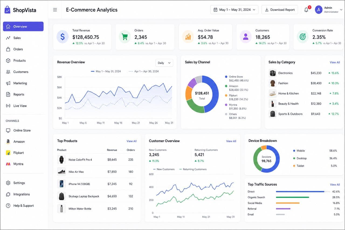Viewport: 345px width, 230px height.
Task: Click the $45,230 Electronics sales value
Action: pos(316,73)
